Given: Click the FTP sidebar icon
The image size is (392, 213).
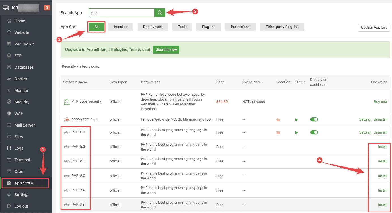Looking at the screenshot, I should coord(9,56).
